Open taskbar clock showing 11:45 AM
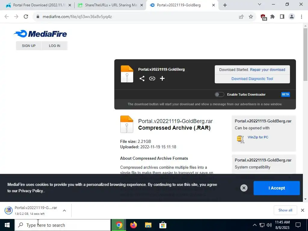Image resolution: width=308 pixels, height=231 pixels. click(x=282, y=225)
